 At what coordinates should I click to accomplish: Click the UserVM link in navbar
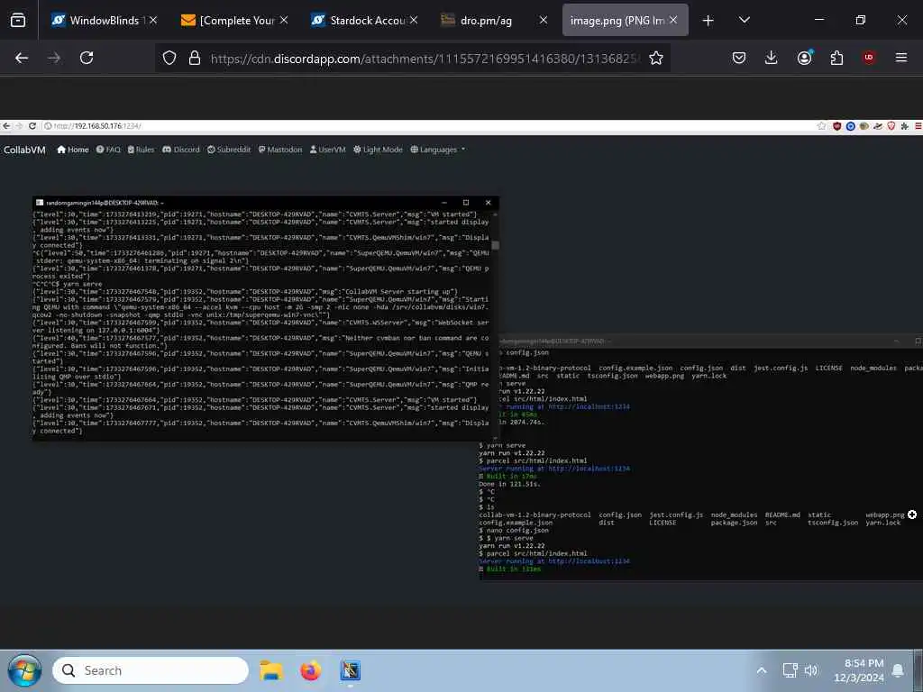tap(327, 150)
